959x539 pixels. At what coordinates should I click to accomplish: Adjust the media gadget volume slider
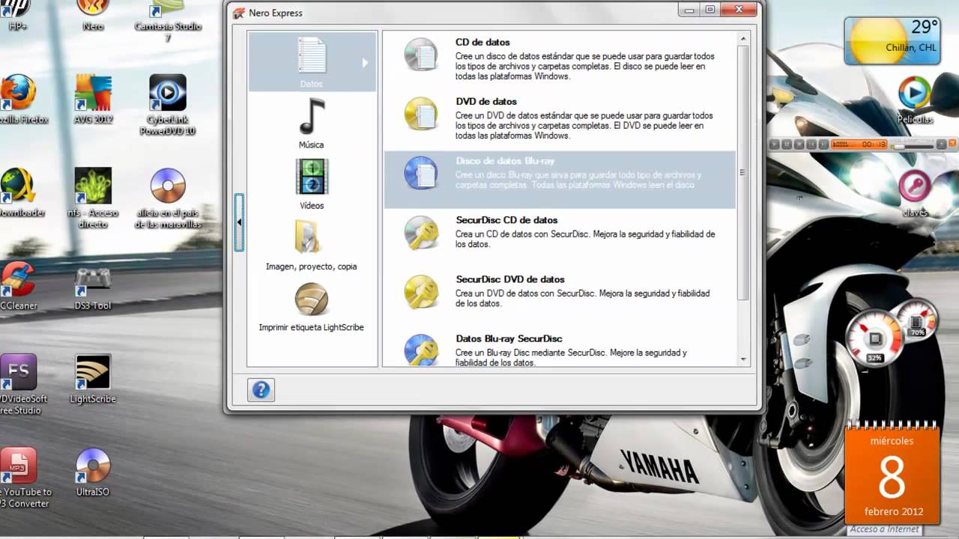[x=912, y=147]
